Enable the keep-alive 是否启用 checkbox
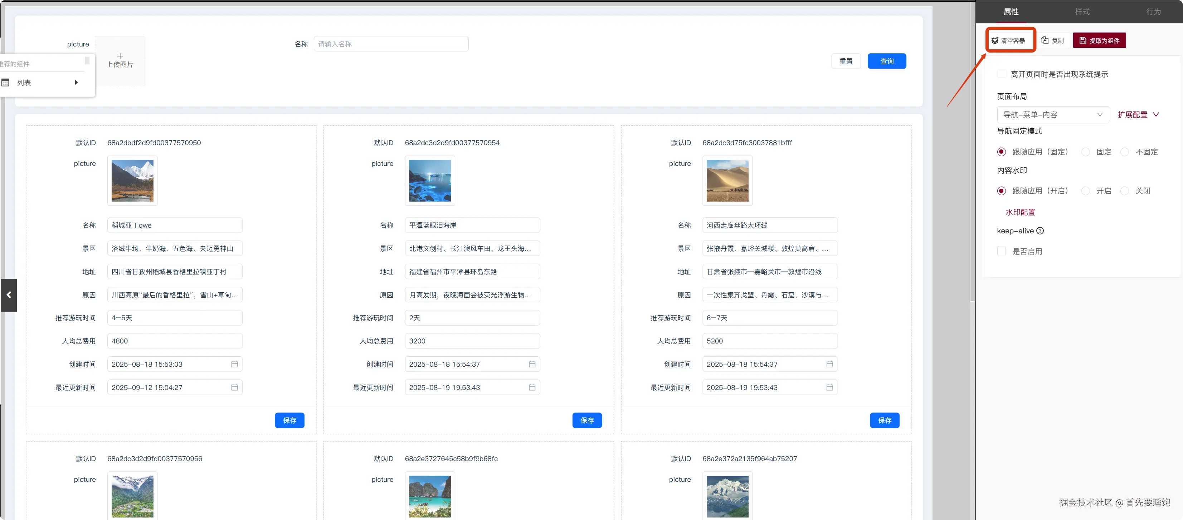Screen dimensions: 1183x520 point(1002,251)
